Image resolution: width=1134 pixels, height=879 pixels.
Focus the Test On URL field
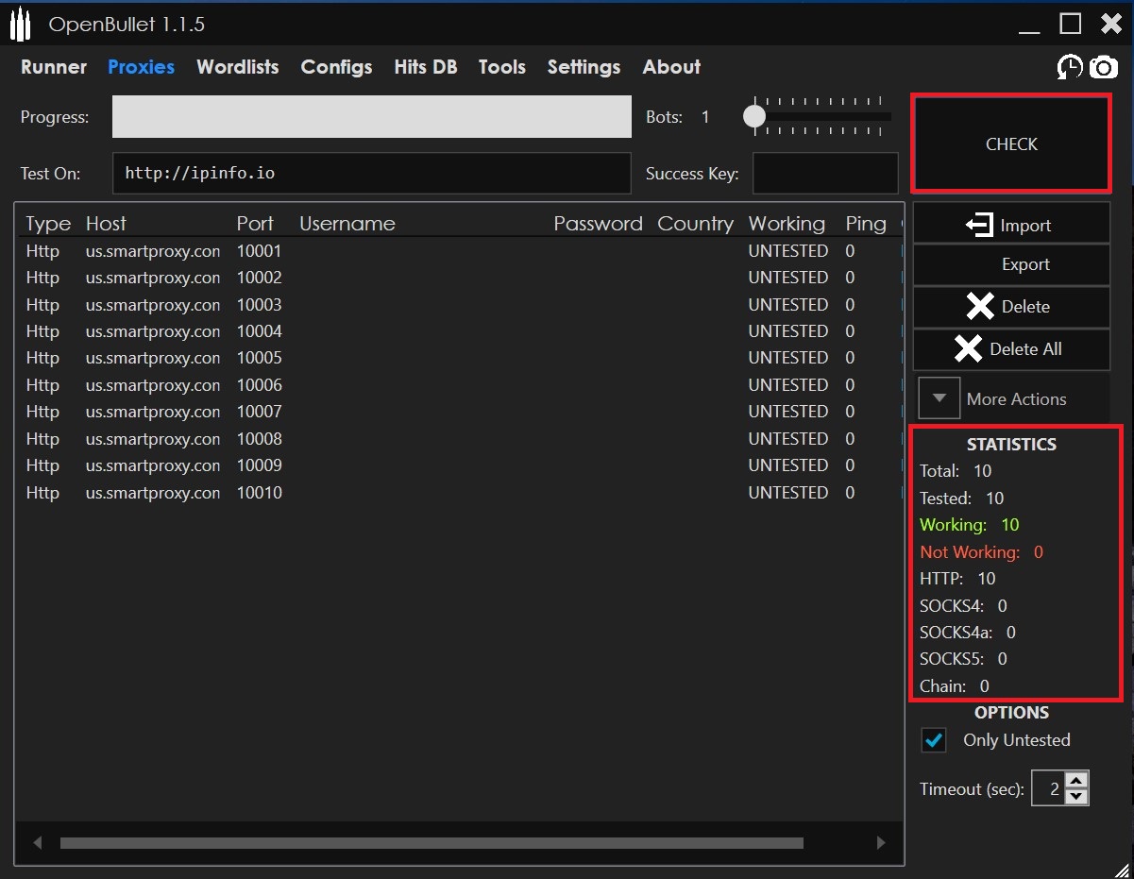point(372,174)
